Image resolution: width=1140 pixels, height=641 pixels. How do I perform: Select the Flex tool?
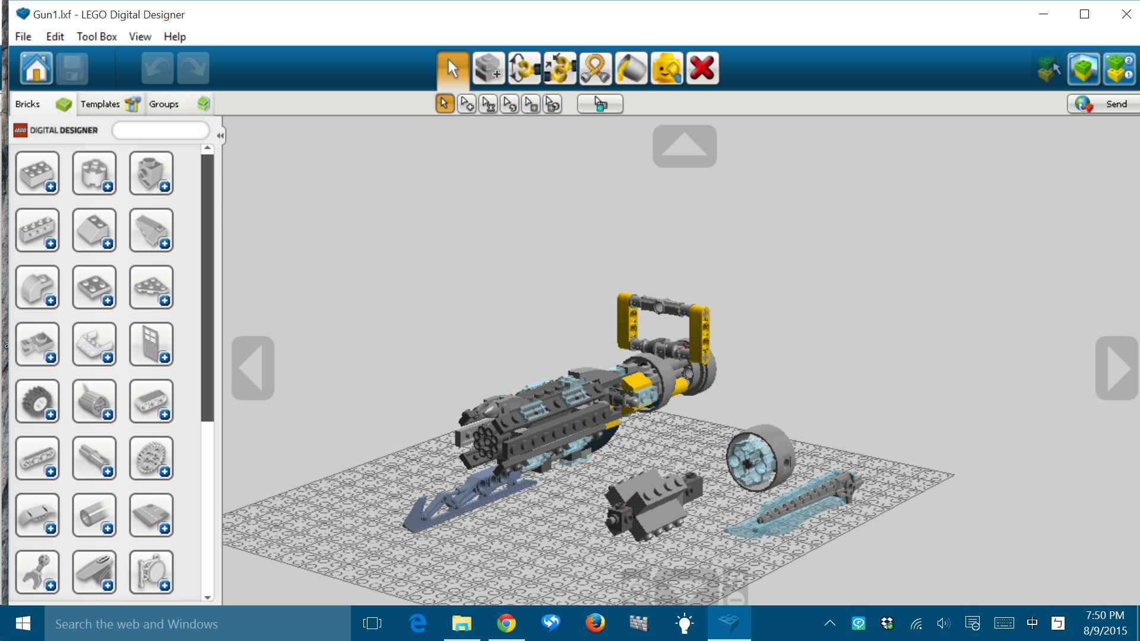(596, 68)
